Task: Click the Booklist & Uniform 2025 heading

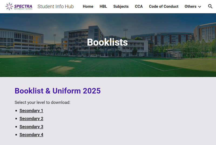Action: [x=58, y=91]
